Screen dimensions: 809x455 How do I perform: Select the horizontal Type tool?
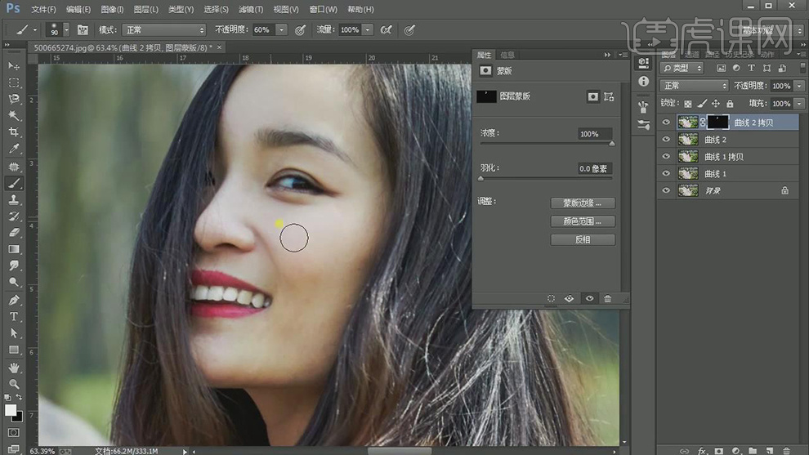[x=14, y=316]
